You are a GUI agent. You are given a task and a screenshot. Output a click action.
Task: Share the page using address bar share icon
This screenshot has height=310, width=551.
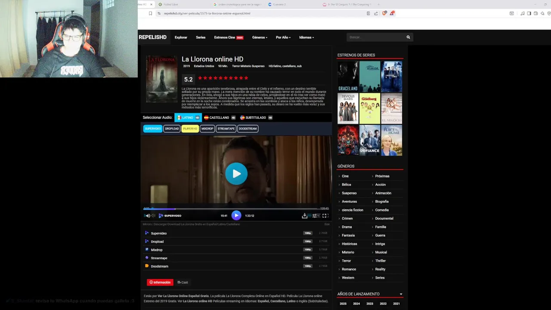[376, 13]
